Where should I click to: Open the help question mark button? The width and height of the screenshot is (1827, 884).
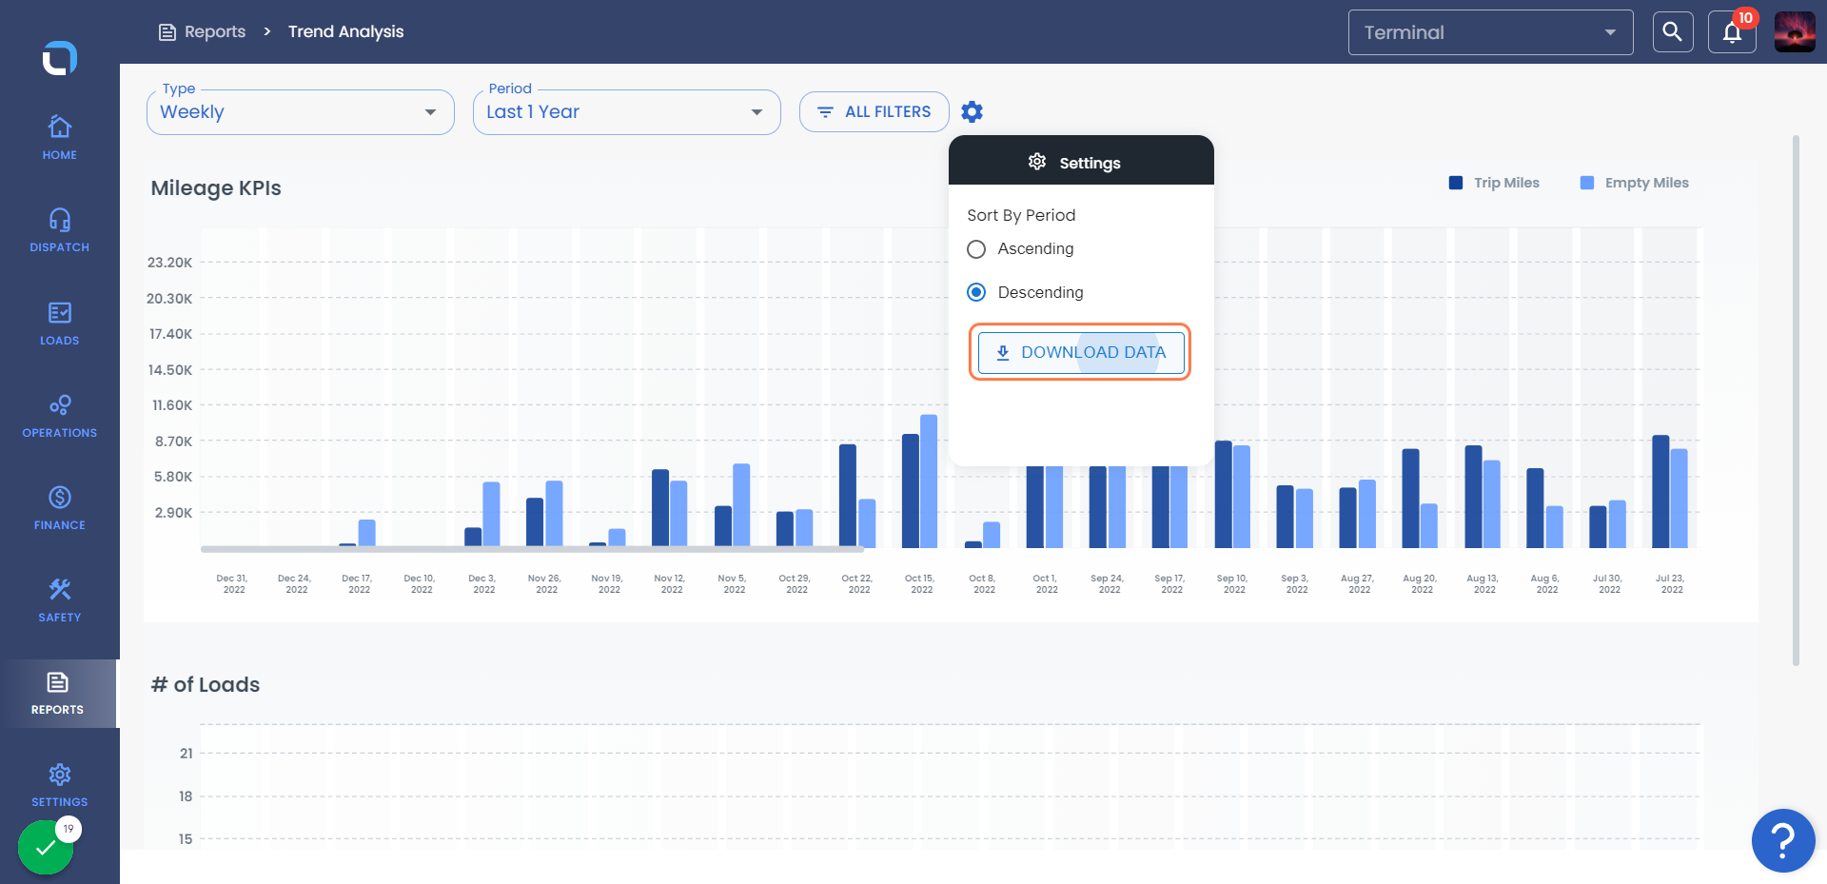tap(1783, 840)
